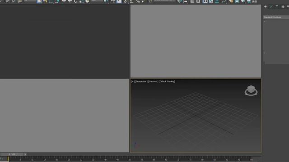Viewport: 289px width, 162px height.
Task: Toggle Spinner Snap
Action: pyautogui.click(x=143, y=1)
